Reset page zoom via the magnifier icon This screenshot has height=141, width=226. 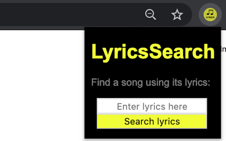[151, 14]
